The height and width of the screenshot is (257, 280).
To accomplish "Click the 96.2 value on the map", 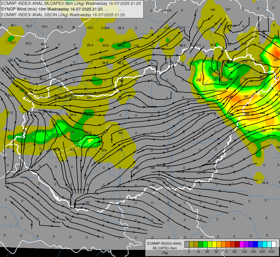I will coord(182,45).
